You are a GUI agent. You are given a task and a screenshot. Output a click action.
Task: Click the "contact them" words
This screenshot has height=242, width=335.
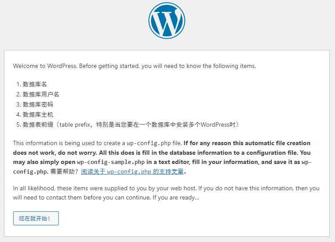pos(59,197)
